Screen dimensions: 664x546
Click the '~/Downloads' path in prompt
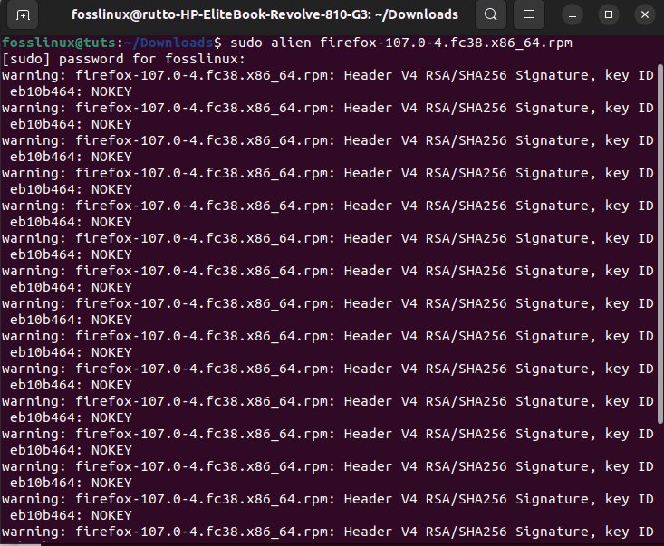pyautogui.click(x=168, y=43)
